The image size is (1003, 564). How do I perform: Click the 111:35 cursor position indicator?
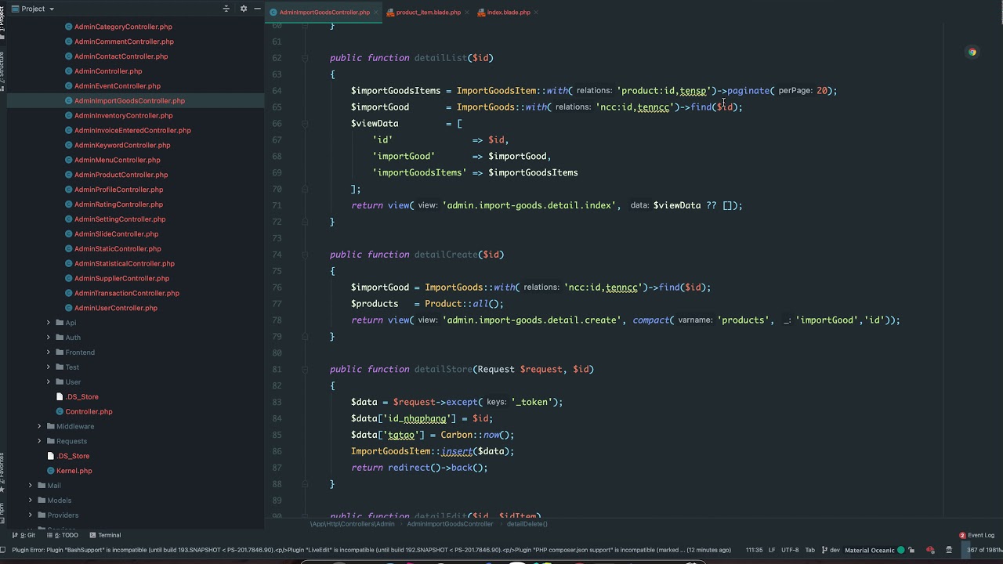pyautogui.click(x=754, y=550)
